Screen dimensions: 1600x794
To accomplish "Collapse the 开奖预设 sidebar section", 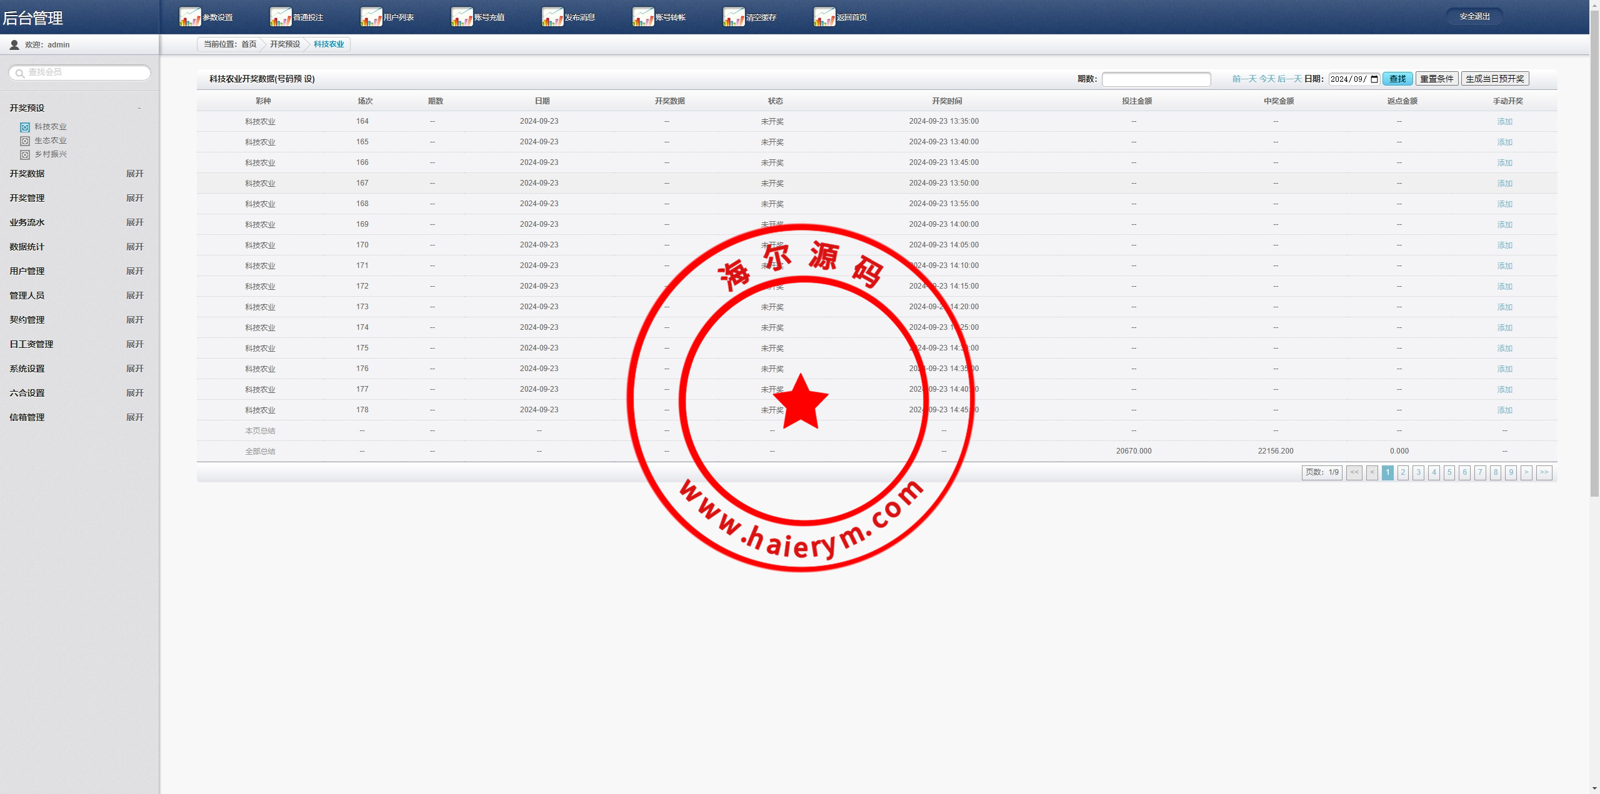I will pos(139,108).
